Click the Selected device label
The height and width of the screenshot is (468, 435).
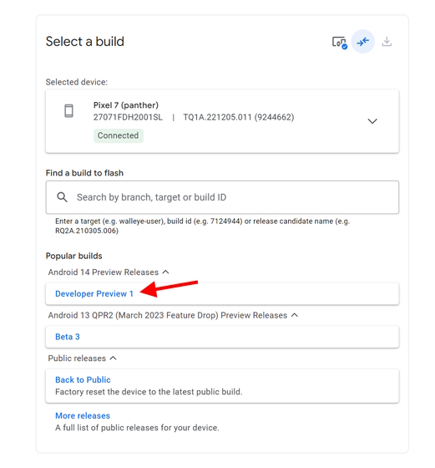coord(77,82)
